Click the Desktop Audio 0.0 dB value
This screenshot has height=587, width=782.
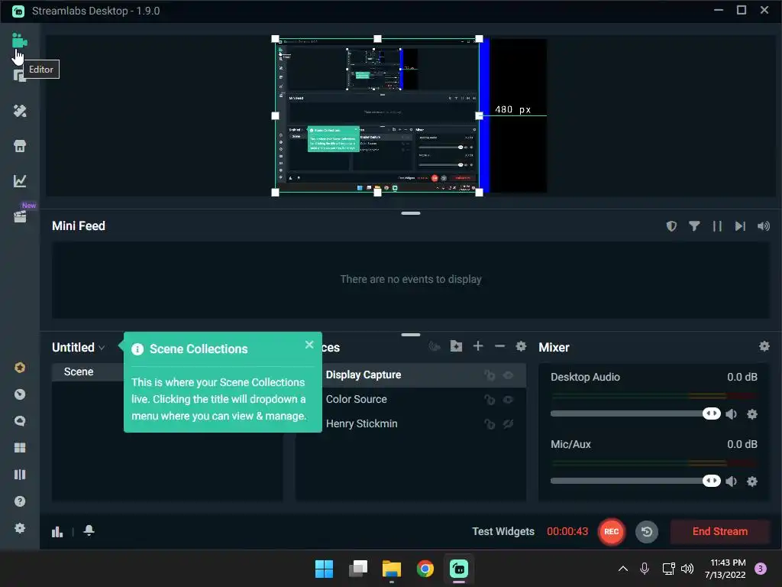point(742,378)
